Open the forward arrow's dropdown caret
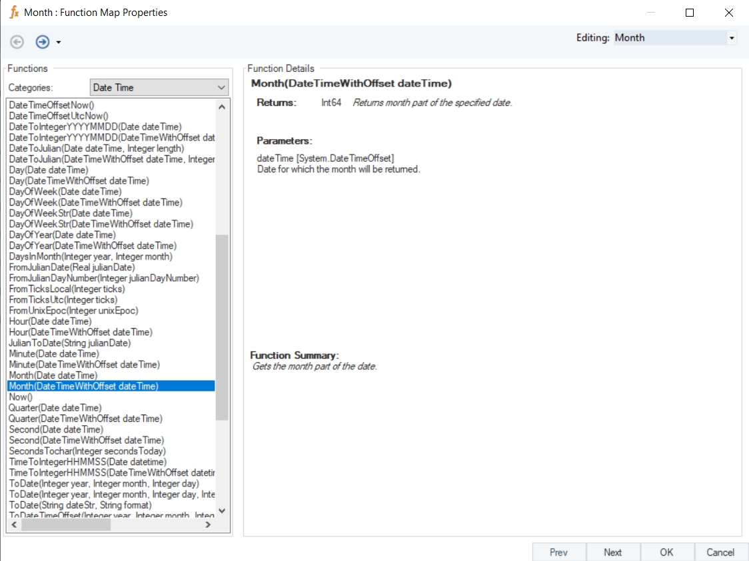The width and height of the screenshot is (749, 561). pyautogui.click(x=59, y=43)
